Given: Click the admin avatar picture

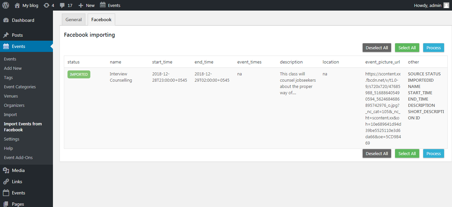Looking at the screenshot, I should click(446, 5).
